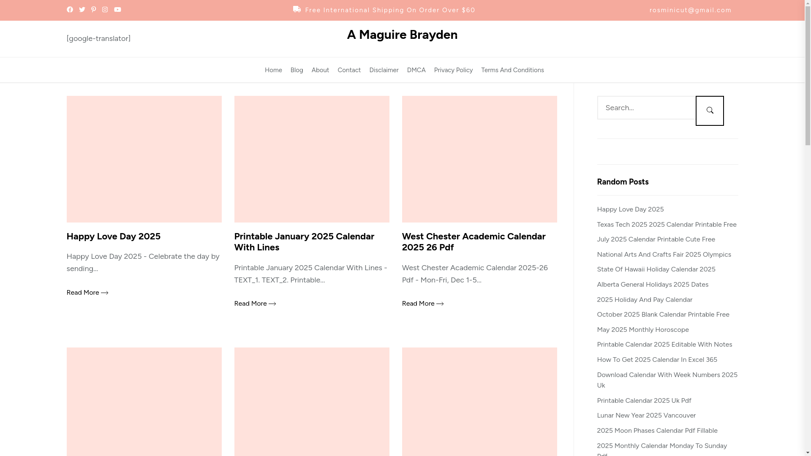The width and height of the screenshot is (811, 456).
Task: Open National Arts And Crafts Fair 2025 Olympics
Action: pyautogui.click(x=664, y=255)
